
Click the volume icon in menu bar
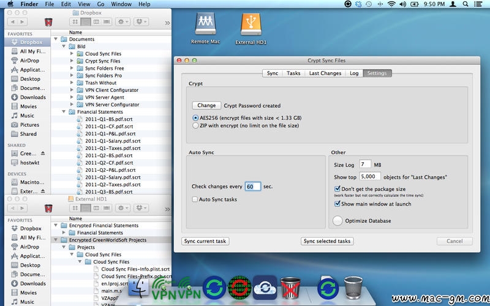click(x=403, y=4)
